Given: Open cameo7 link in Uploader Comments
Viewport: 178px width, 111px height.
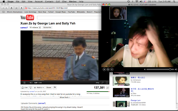Looking at the screenshot, I should point(42,103).
